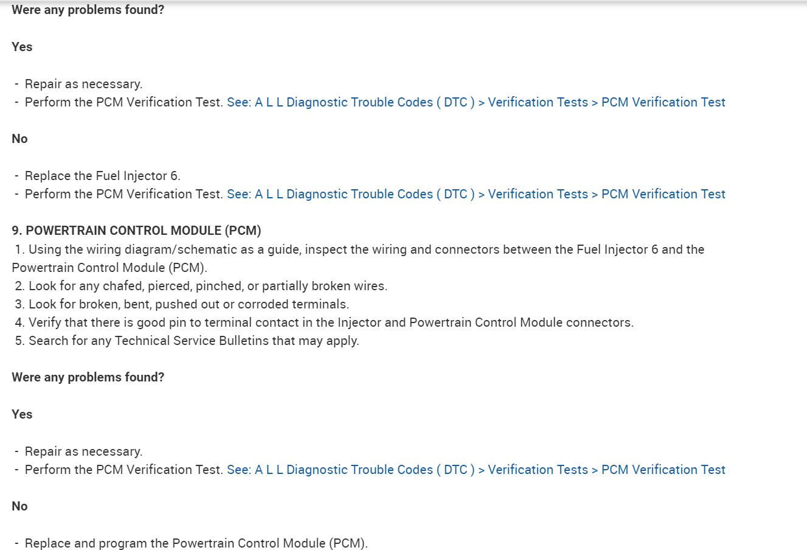Click the "9. POWERTRAIN CONTROL MODULE (PCM)" heading
Image resolution: width=807 pixels, height=550 pixels.
click(x=136, y=231)
